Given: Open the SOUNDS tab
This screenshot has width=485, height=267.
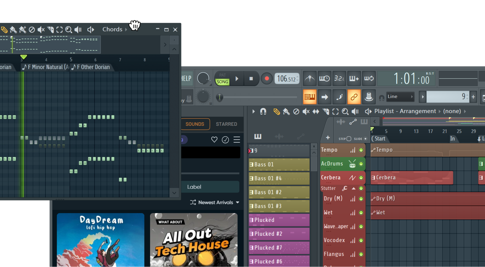Looking at the screenshot, I should (x=195, y=124).
